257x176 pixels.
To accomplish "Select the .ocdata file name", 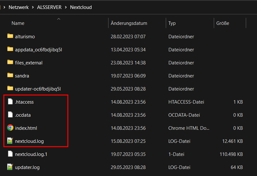I will tap(23, 115).
